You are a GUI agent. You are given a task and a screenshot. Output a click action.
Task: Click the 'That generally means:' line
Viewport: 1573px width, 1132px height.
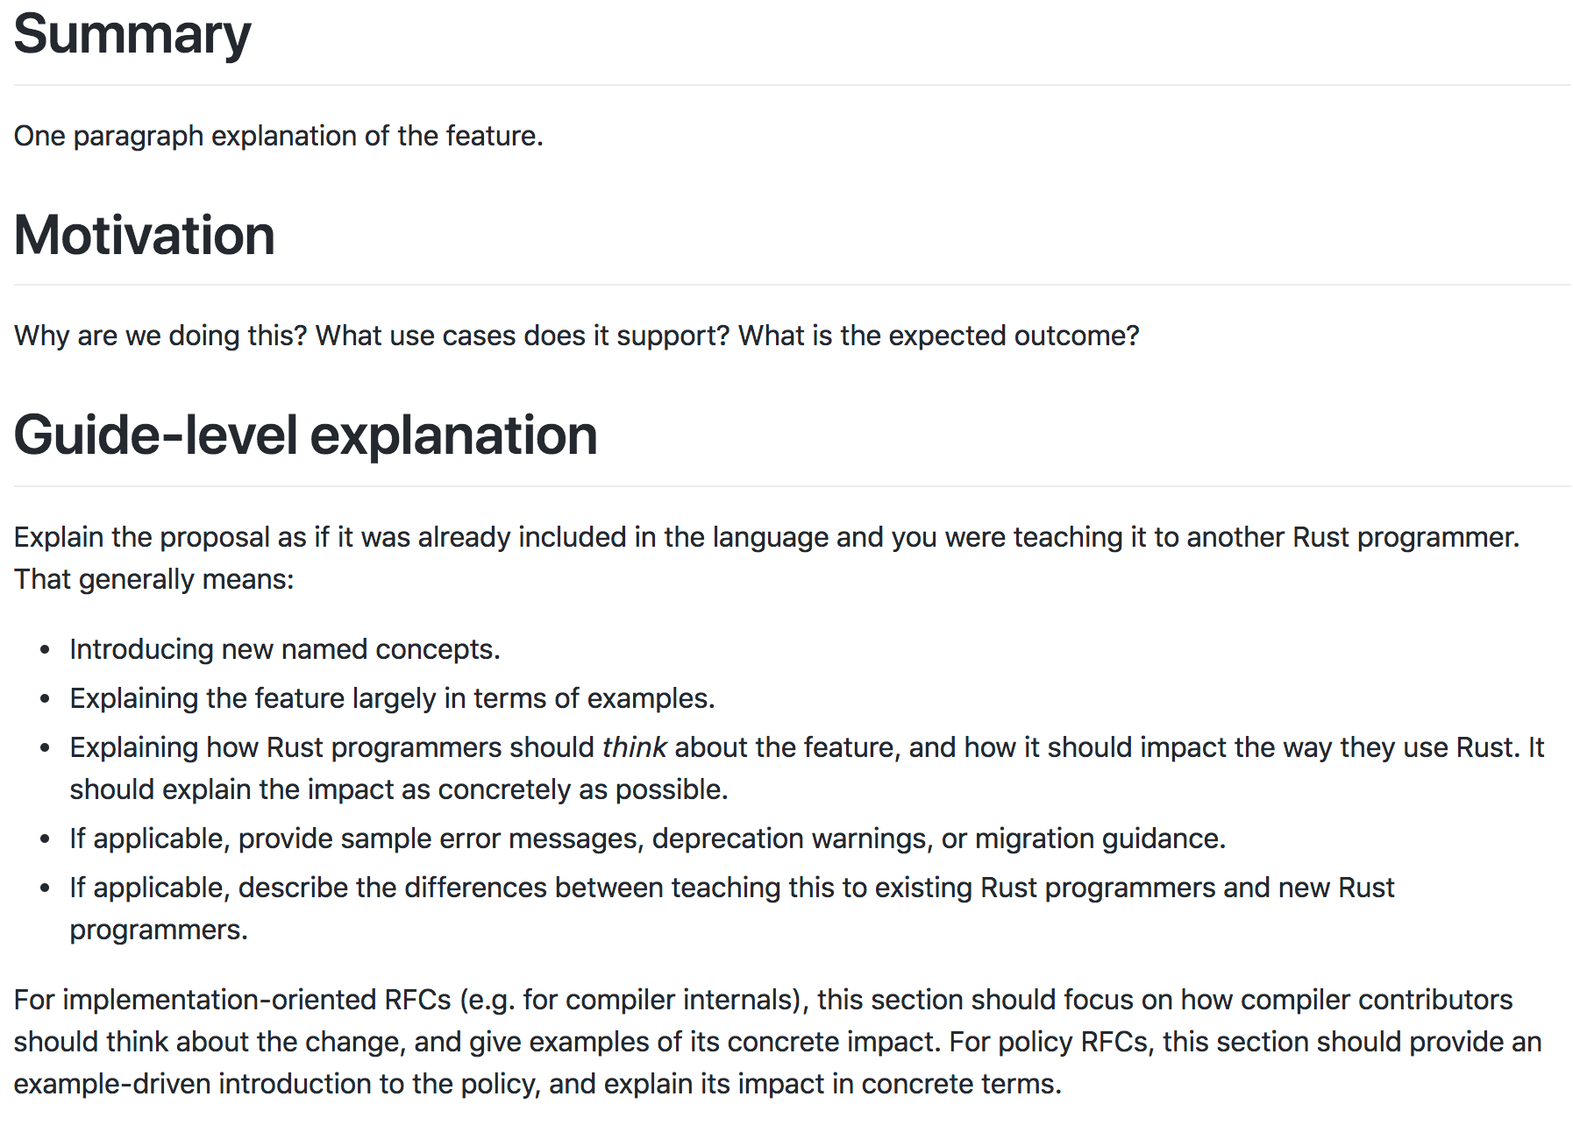pos(154,579)
